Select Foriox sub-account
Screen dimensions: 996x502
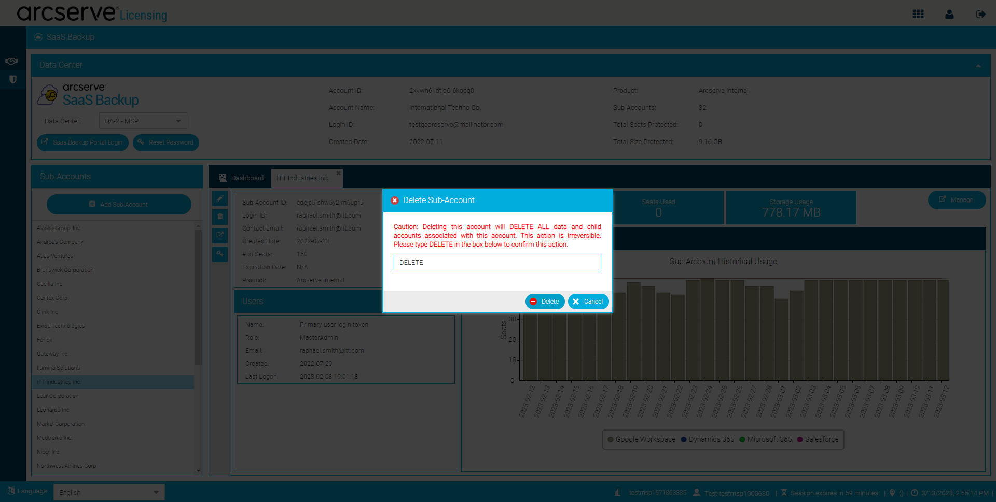click(x=113, y=340)
